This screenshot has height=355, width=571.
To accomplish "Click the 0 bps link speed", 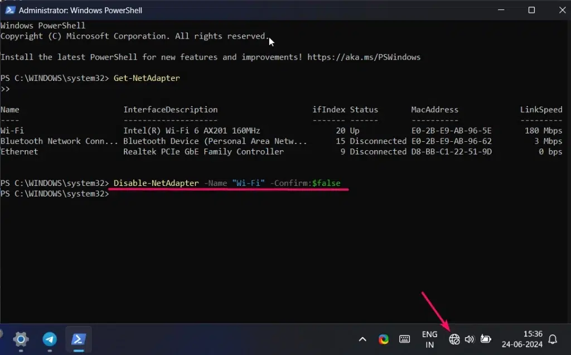I will (x=550, y=152).
